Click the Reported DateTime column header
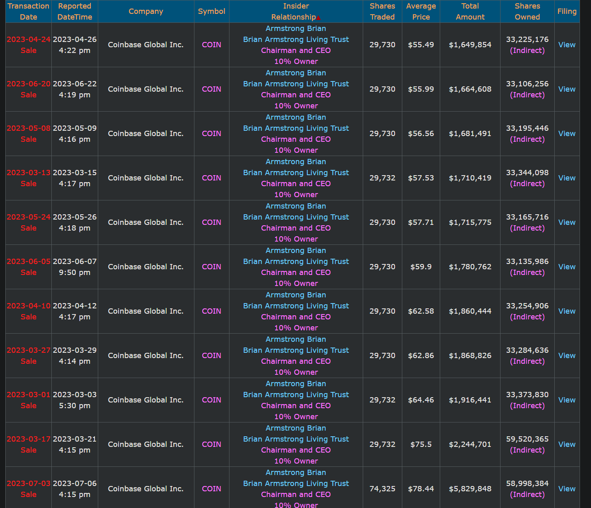The height and width of the screenshot is (508, 591). pos(75,11)
